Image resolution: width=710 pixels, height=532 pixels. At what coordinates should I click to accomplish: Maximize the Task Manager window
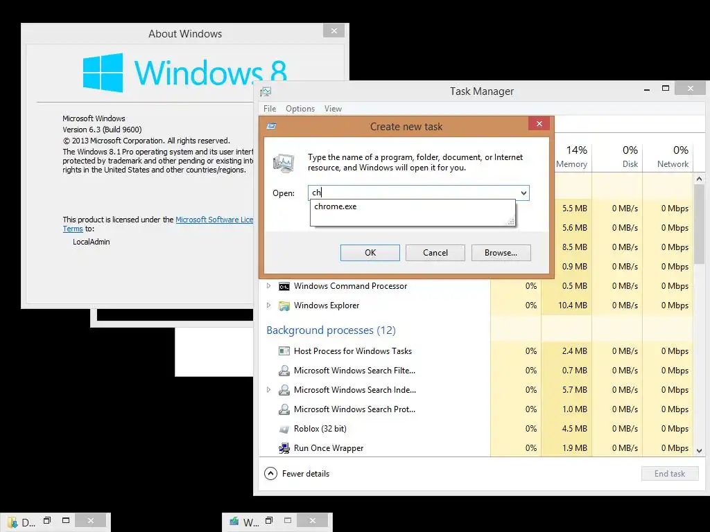(665, 89)
